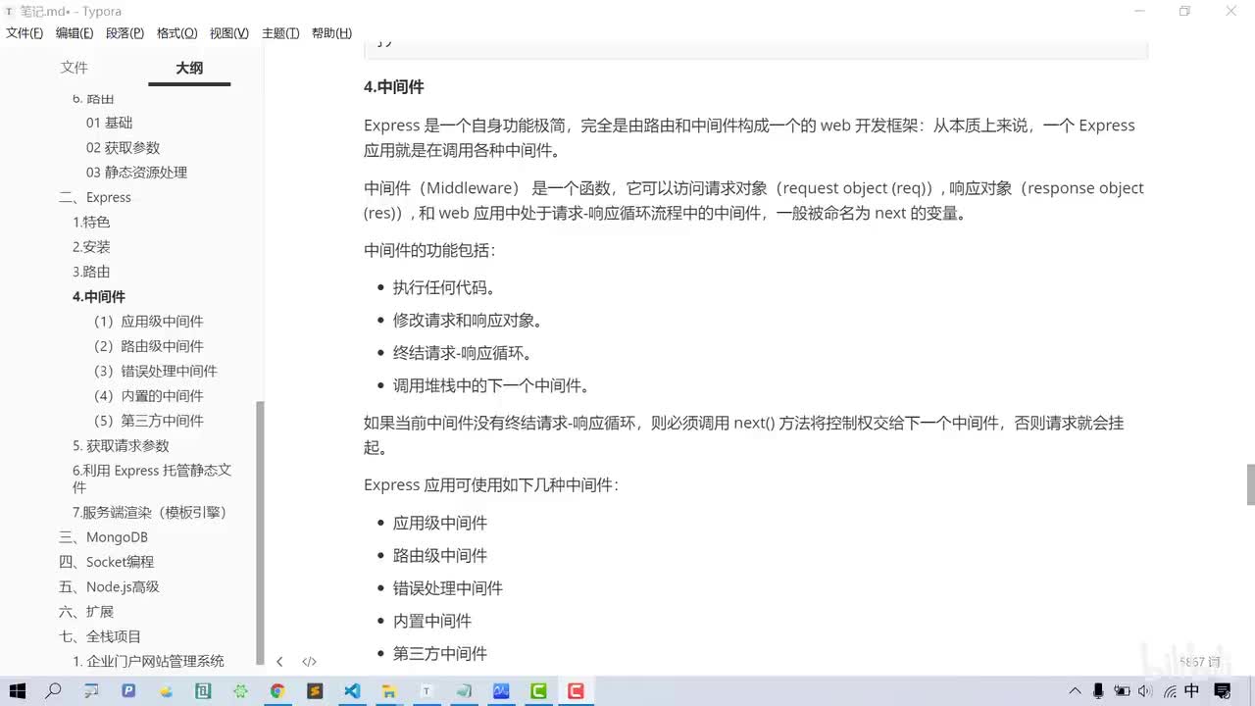
Task: Select bold 4.中间件 outline entry
Action: 99,296
